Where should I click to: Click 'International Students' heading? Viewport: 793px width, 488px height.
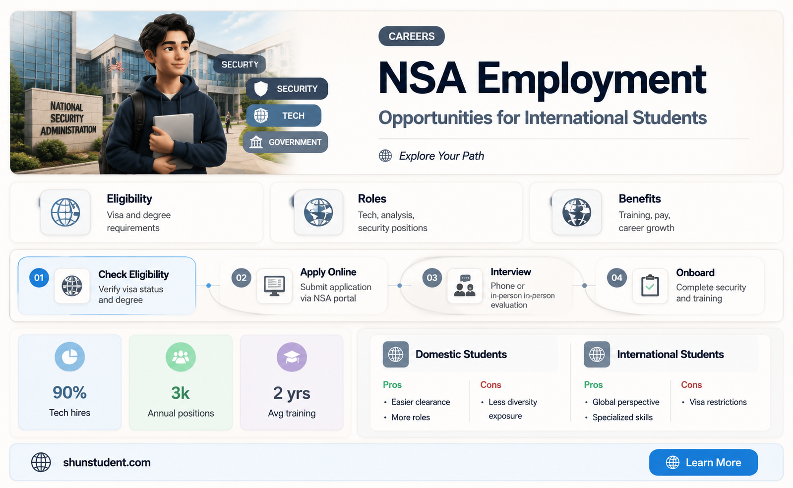671,354
